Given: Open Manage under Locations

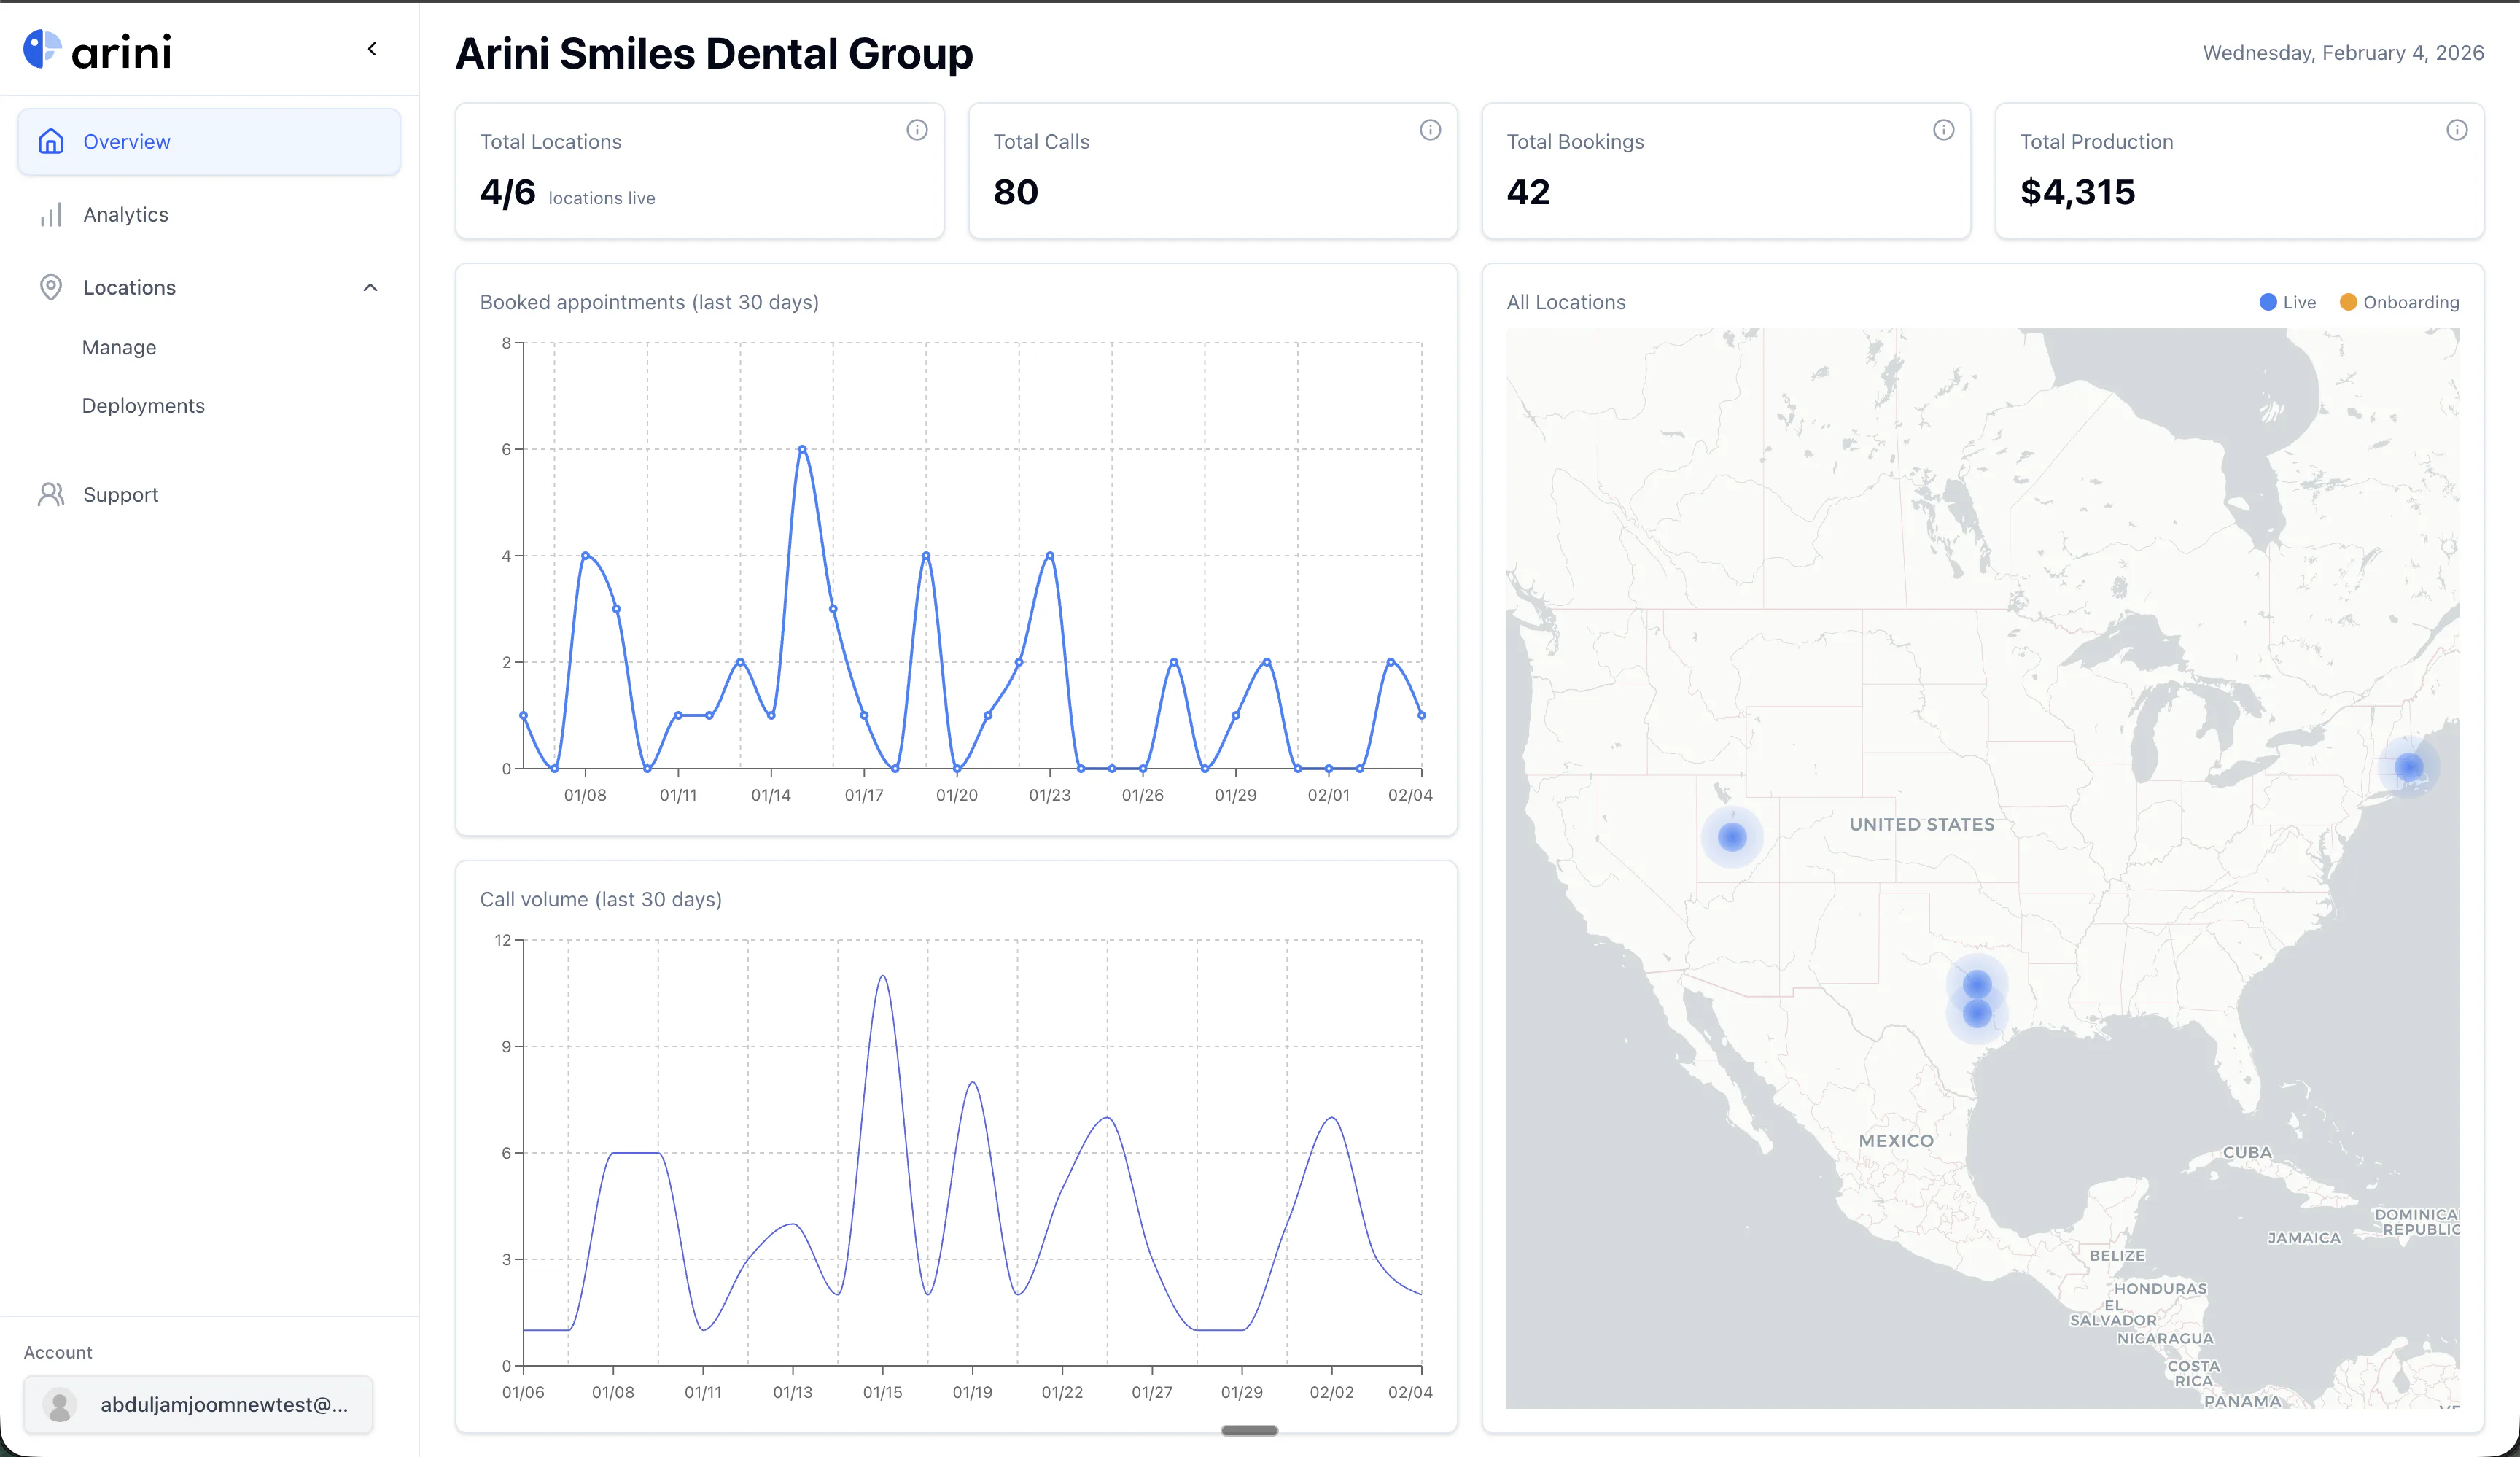Looking at the screenshot, I should [x=119, y=348].
